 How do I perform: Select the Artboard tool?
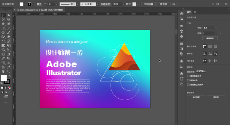tap(3, 67)
